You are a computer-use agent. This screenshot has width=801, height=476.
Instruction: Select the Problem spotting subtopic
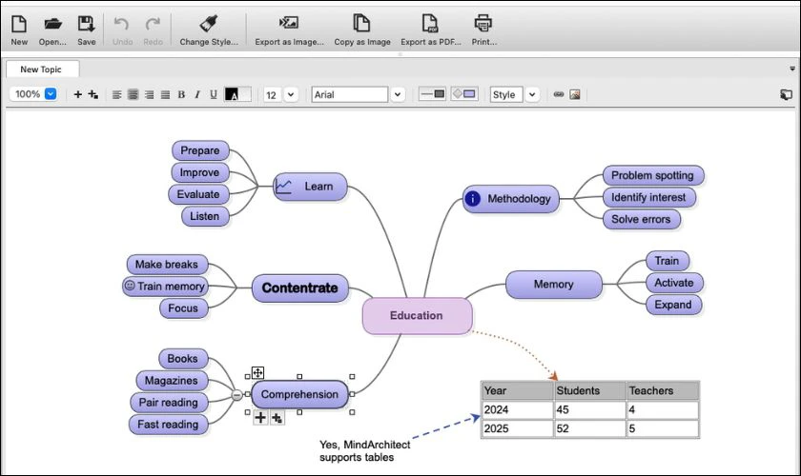tap(653, 175)
